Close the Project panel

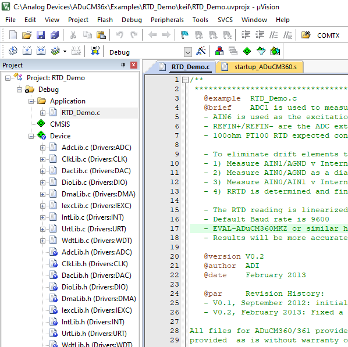click(x=133, y=65)
